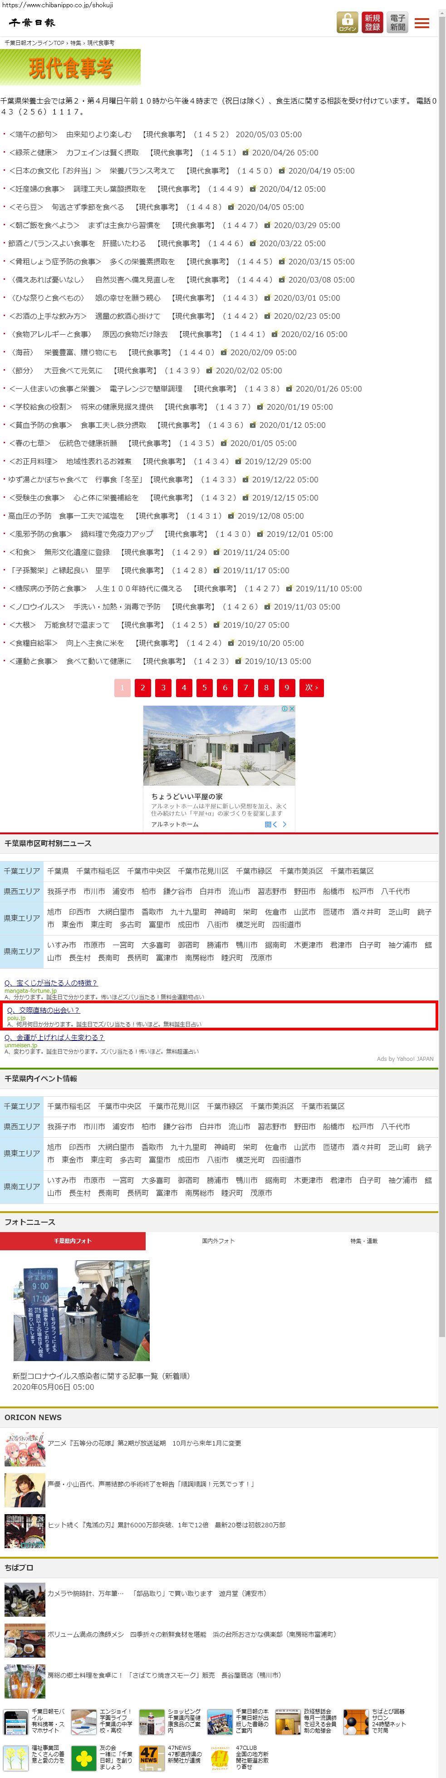The width and height of the screenshot is (446, 1778).
Task: Select the 特集・連載 tab
Action: 364,1240
